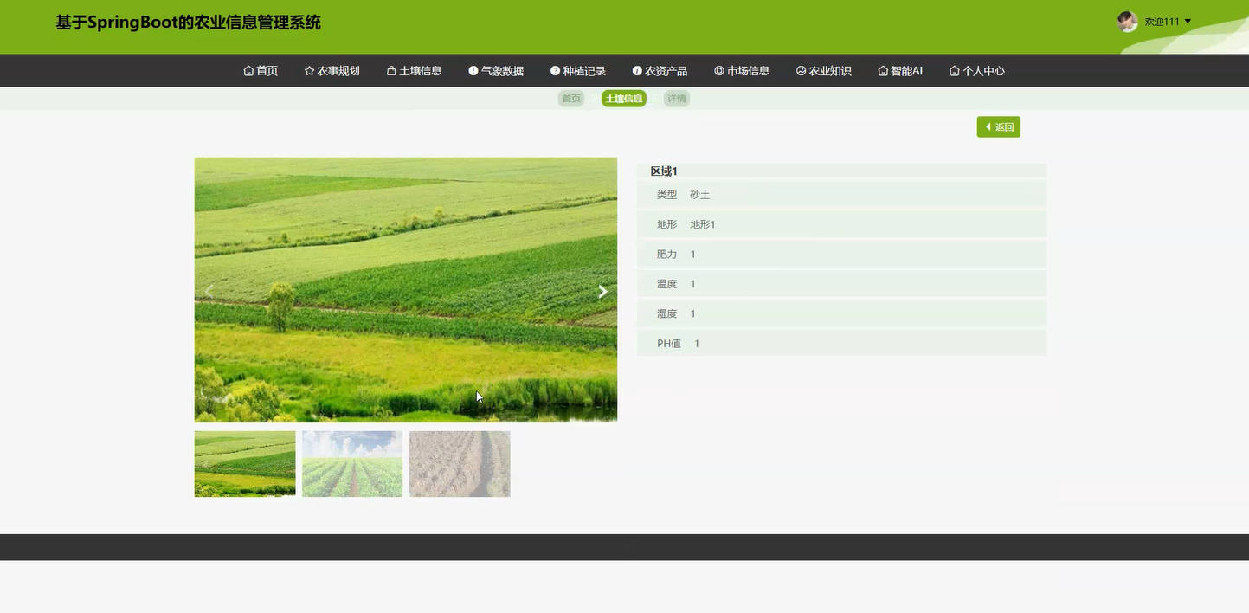Screen dimensions: 1249x613
Task: Click the 地形 地形1 row
Action: [x=842, y=224]
